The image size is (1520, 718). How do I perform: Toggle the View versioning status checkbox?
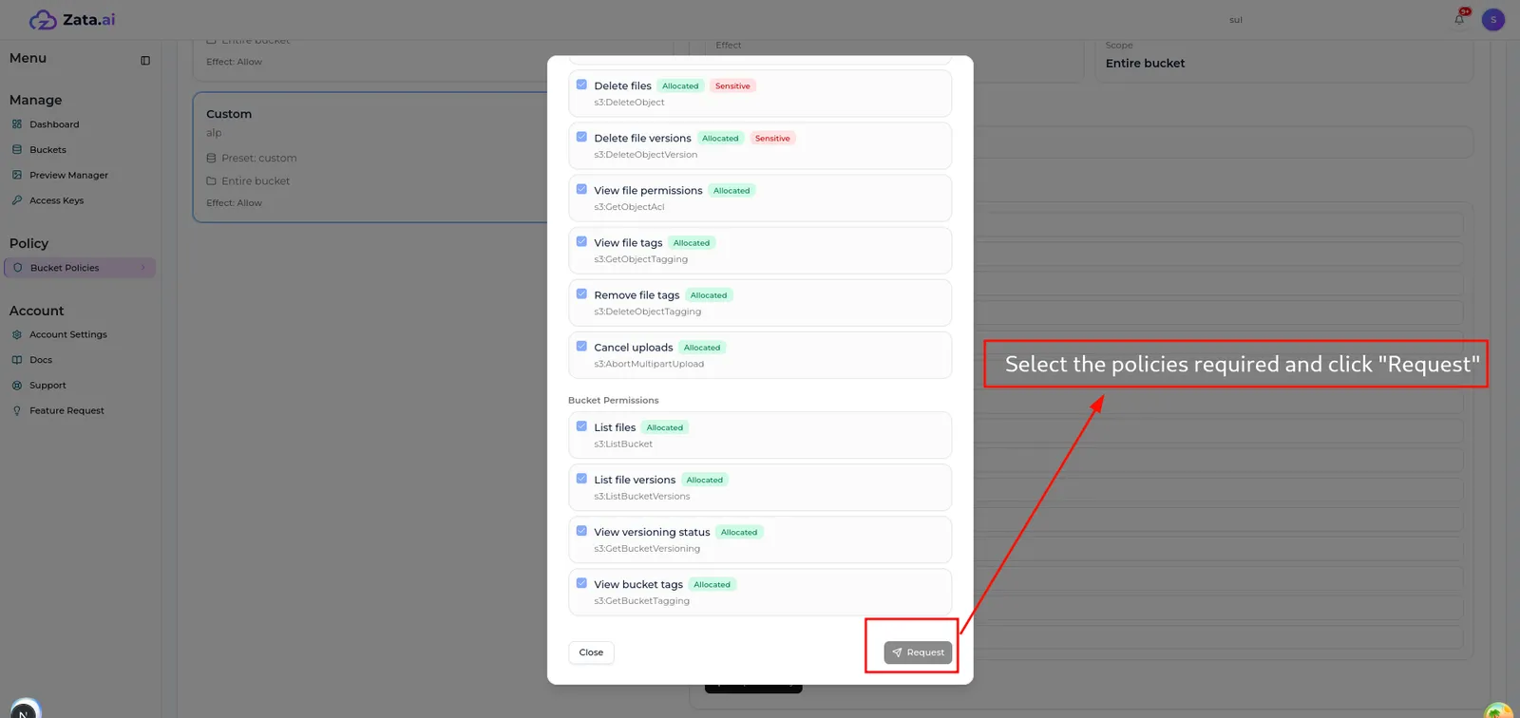coord(581,531)
